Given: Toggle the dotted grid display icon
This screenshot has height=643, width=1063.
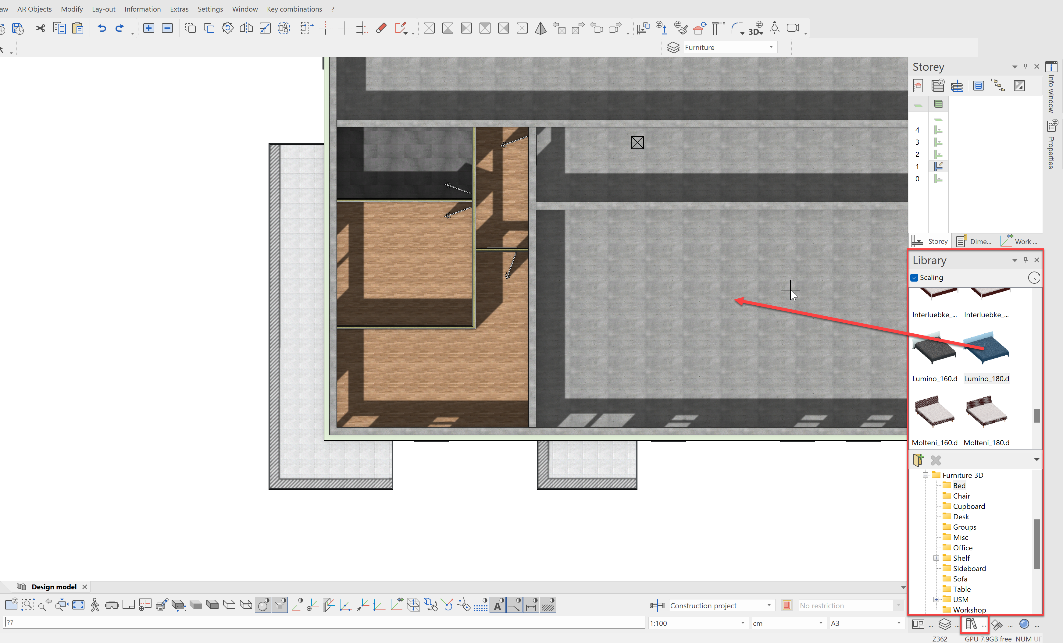Looking at the screenshot, I should [481, 606].
